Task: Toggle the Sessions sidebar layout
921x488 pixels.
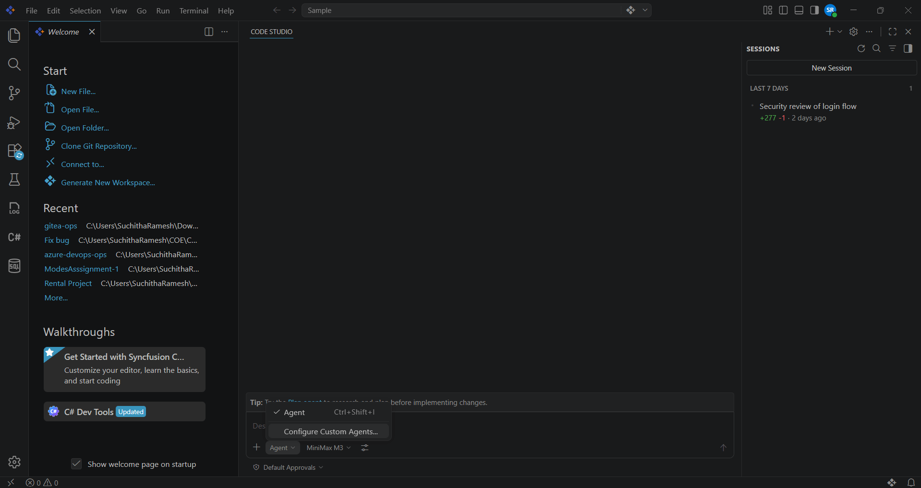Action: (908, 48)
